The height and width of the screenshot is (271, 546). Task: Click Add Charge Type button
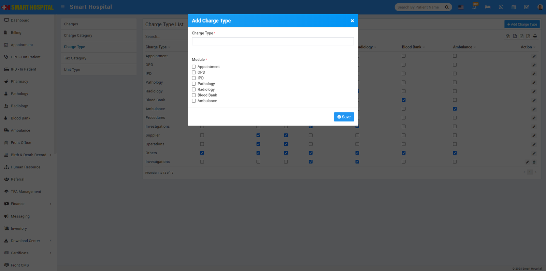522,24
